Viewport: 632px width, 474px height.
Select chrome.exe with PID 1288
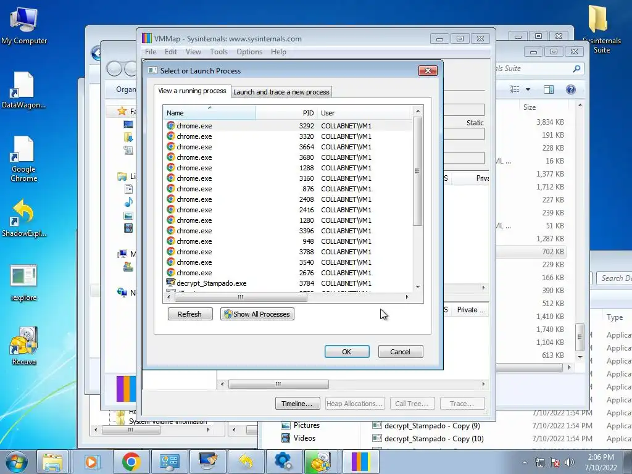[288, 168]
